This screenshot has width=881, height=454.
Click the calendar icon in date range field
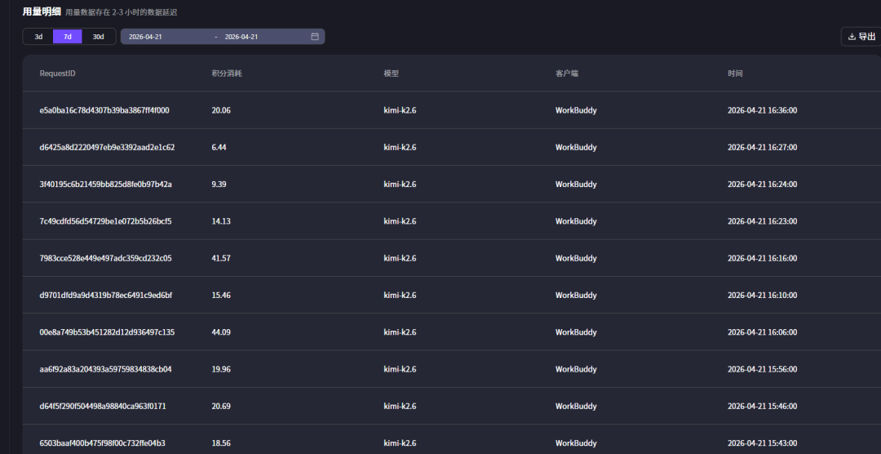click(x=315, y=37)
